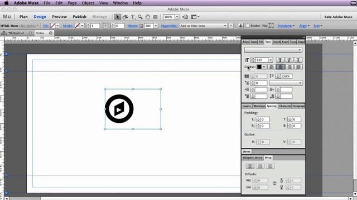The width and height of the screenshot is (357, 200).
Task: Open the Effects opacity dropdown
Action: [156, 26]
